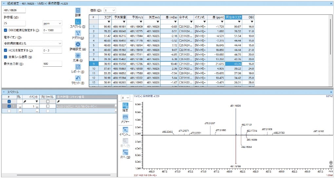Click the 次へ (Next) icon
Viewport: 335px width, 179px height.
click(125, 152)
